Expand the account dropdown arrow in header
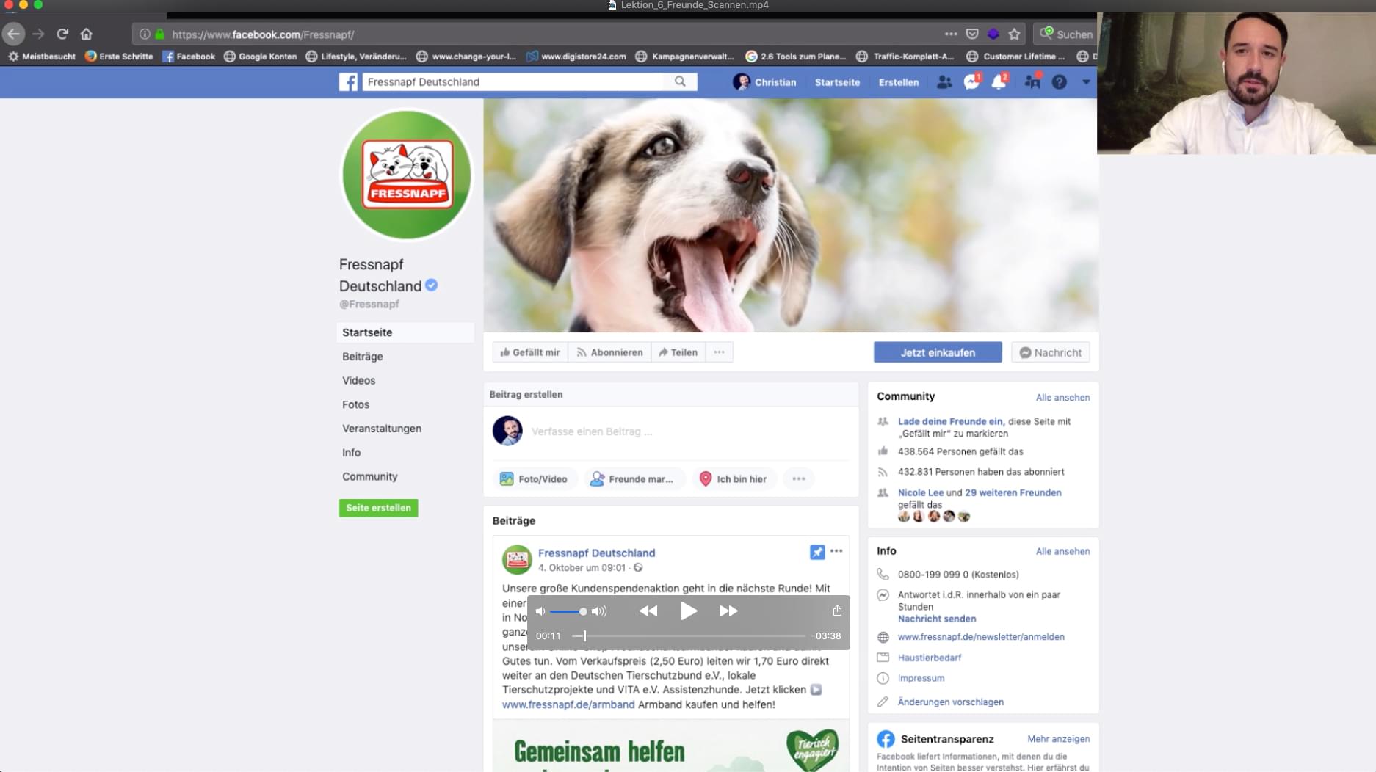 click(x=1086, y=82)
